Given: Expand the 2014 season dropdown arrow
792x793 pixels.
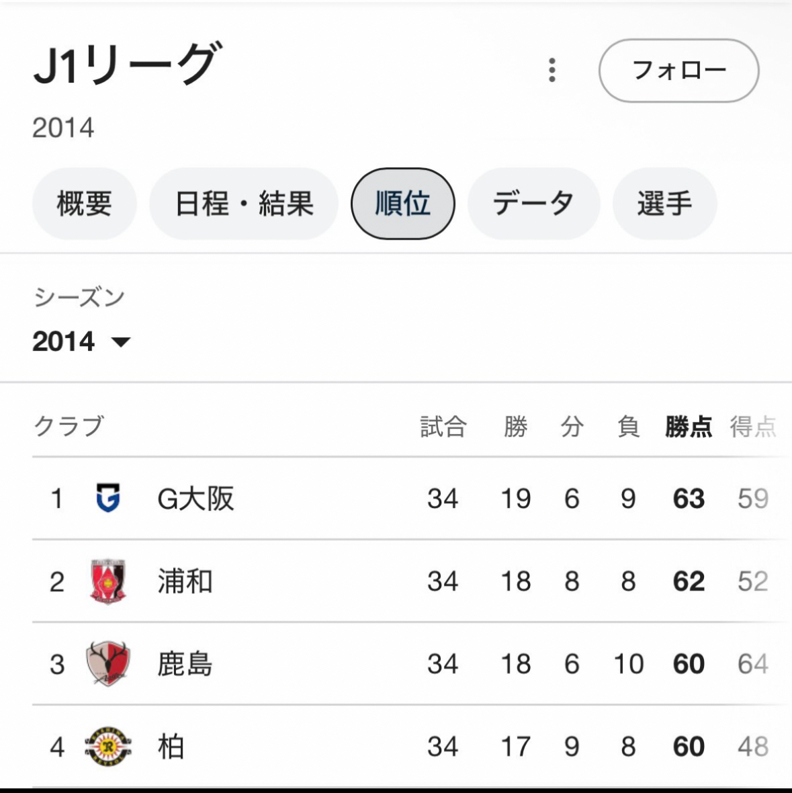Looking at the screenshot, I should (x=121, y=342).
